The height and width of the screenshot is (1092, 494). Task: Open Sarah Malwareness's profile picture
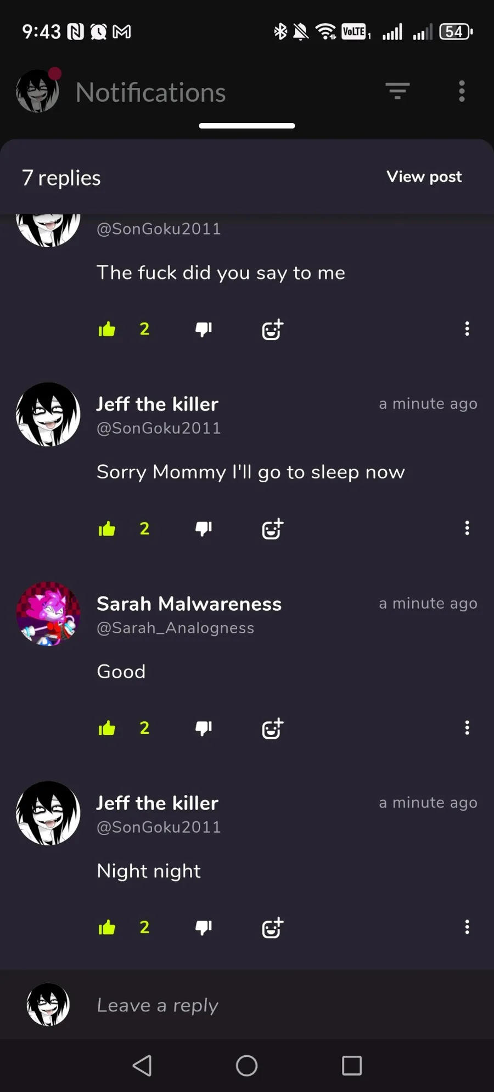pyautogui.click(x=48, y=614)
